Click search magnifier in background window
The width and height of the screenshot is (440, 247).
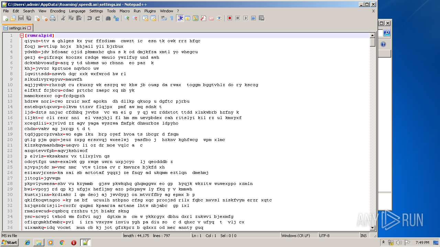[387, 33]
